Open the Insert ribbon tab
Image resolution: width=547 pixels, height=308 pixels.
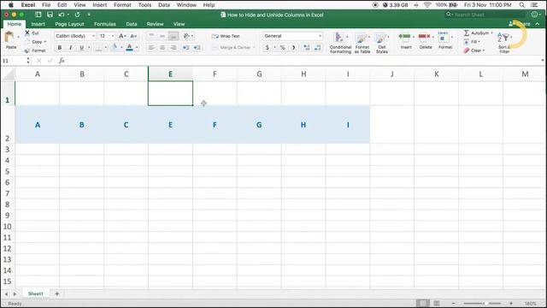click(38, 24)
